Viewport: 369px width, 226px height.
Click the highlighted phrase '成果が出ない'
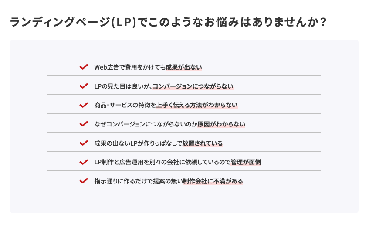183,67
